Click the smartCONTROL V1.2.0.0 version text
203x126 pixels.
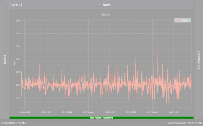pos(14,123)
